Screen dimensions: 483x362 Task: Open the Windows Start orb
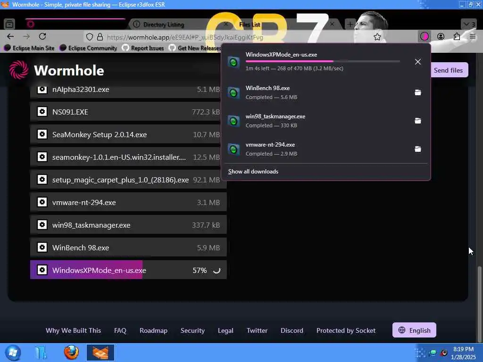click(x=13, y=353)
